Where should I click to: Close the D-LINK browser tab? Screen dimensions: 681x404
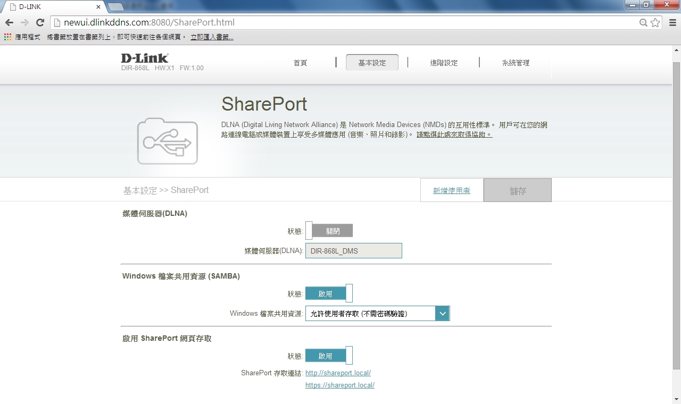pyautogui.click(x=98, y=7)
